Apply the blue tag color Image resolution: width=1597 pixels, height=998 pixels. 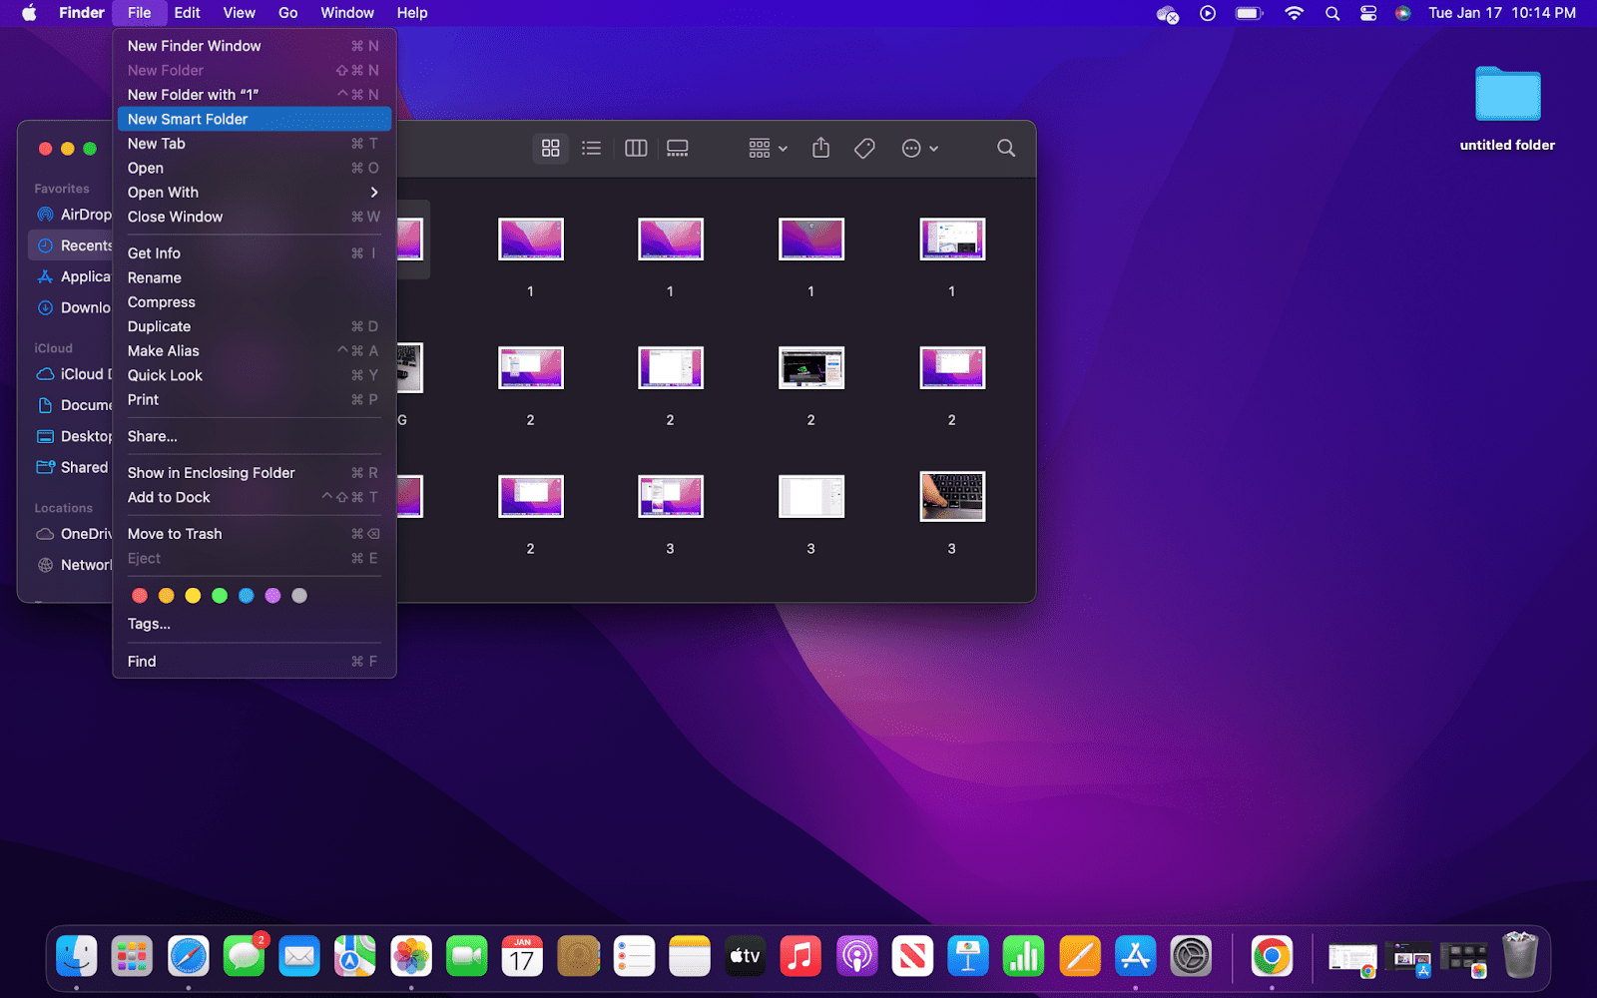tap(247, 596)
